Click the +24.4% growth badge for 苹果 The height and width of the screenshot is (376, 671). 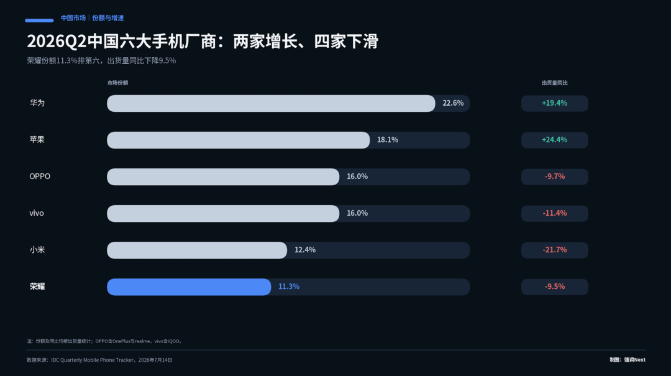[555, 140]
